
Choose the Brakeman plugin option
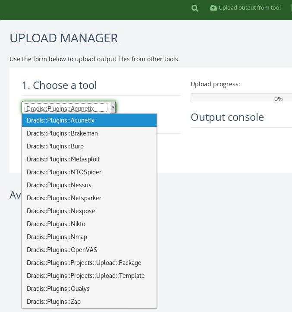point(89,133)
